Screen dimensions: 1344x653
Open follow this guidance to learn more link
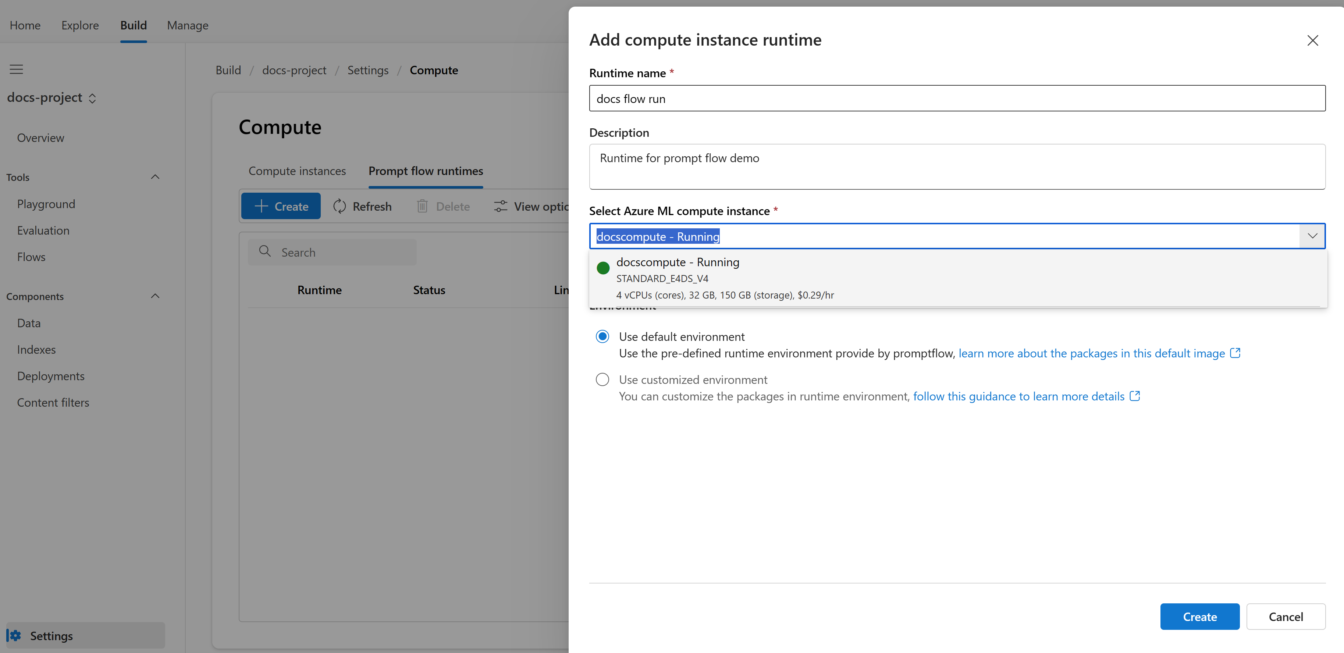pos(1018,396)
